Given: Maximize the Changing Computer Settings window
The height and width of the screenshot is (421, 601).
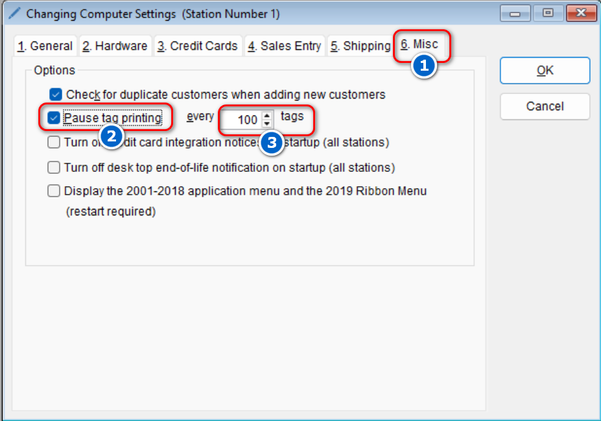Looking at the screenshot, I should pyautogui.click(x=548, y=13).
